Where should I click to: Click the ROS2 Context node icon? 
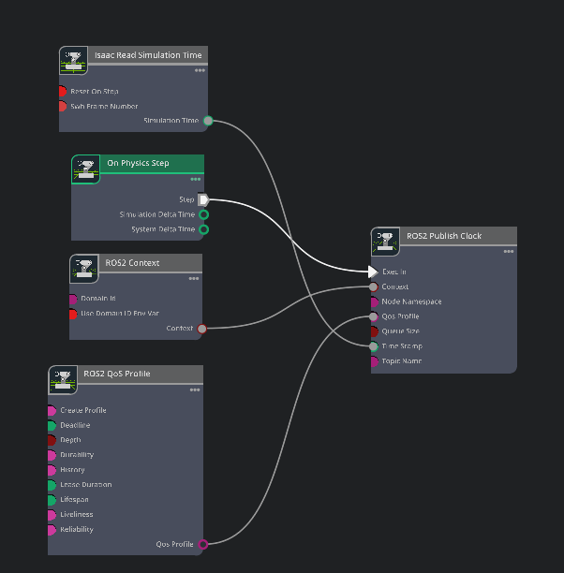tap(84, 269)
